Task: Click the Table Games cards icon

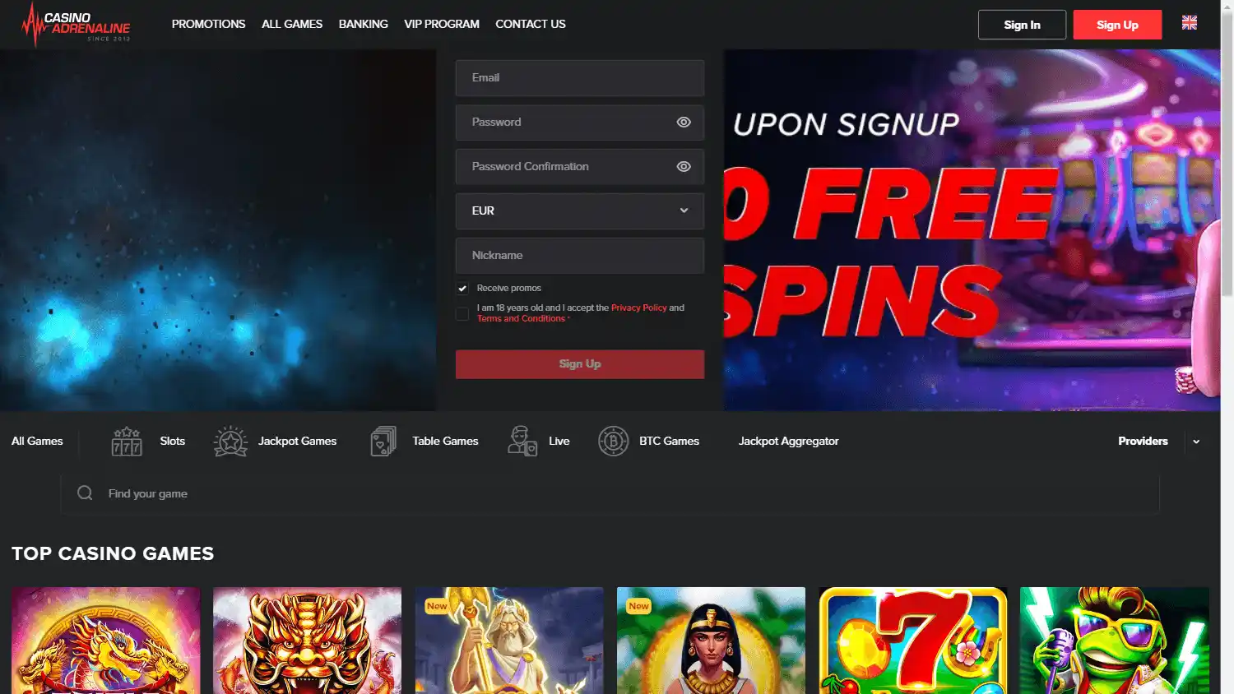Action: [x=383, y=442]
